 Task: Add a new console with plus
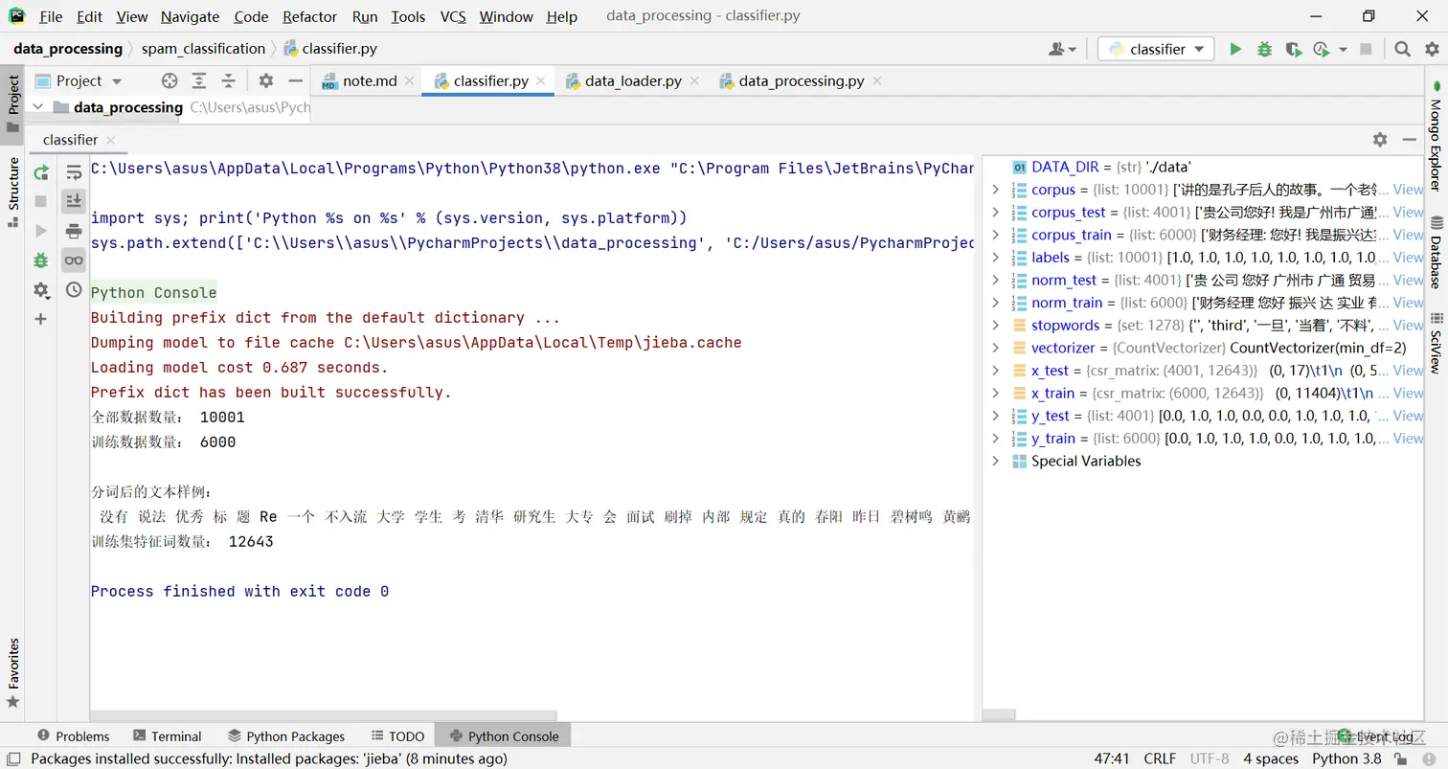pos(41,319)
